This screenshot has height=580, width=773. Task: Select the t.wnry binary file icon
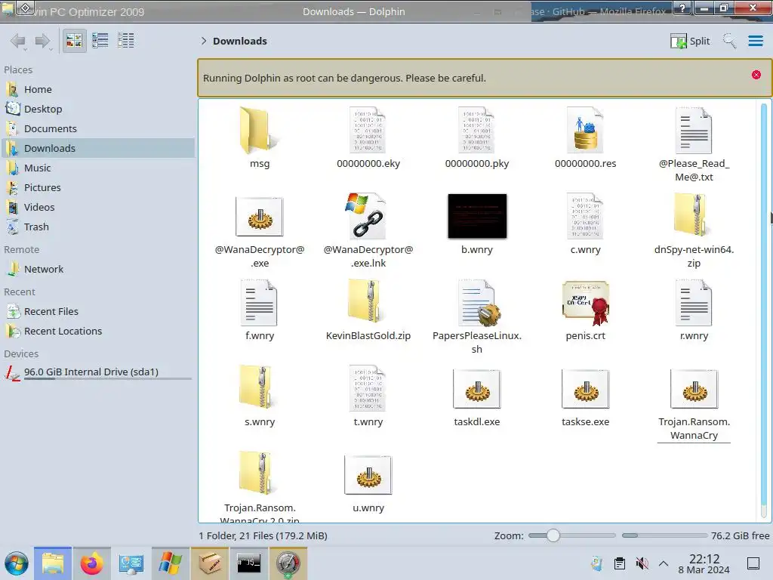coord(368,388)
